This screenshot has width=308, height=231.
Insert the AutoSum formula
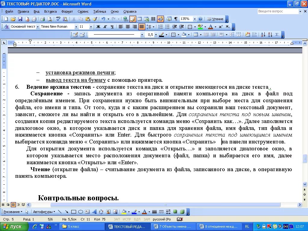point(277,35)
